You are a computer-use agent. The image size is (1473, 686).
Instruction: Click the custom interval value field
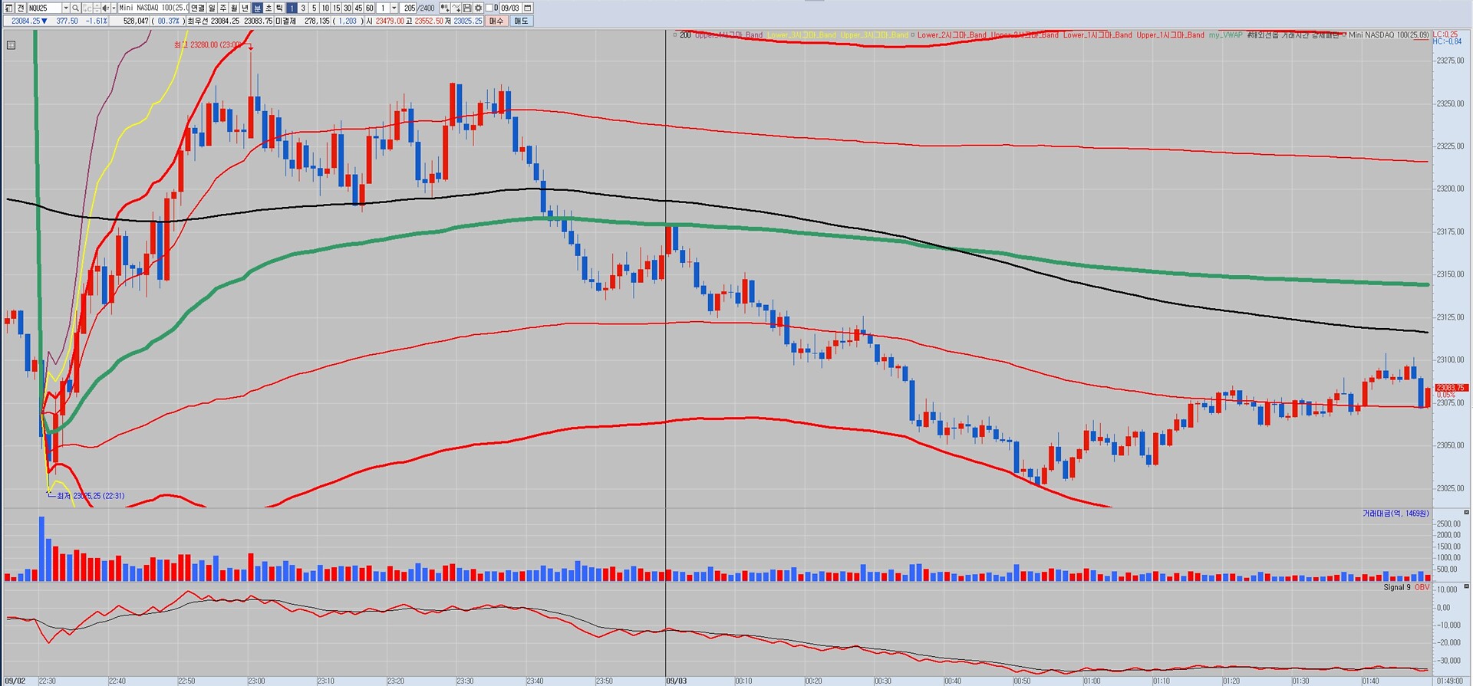[x=383, y=8]
